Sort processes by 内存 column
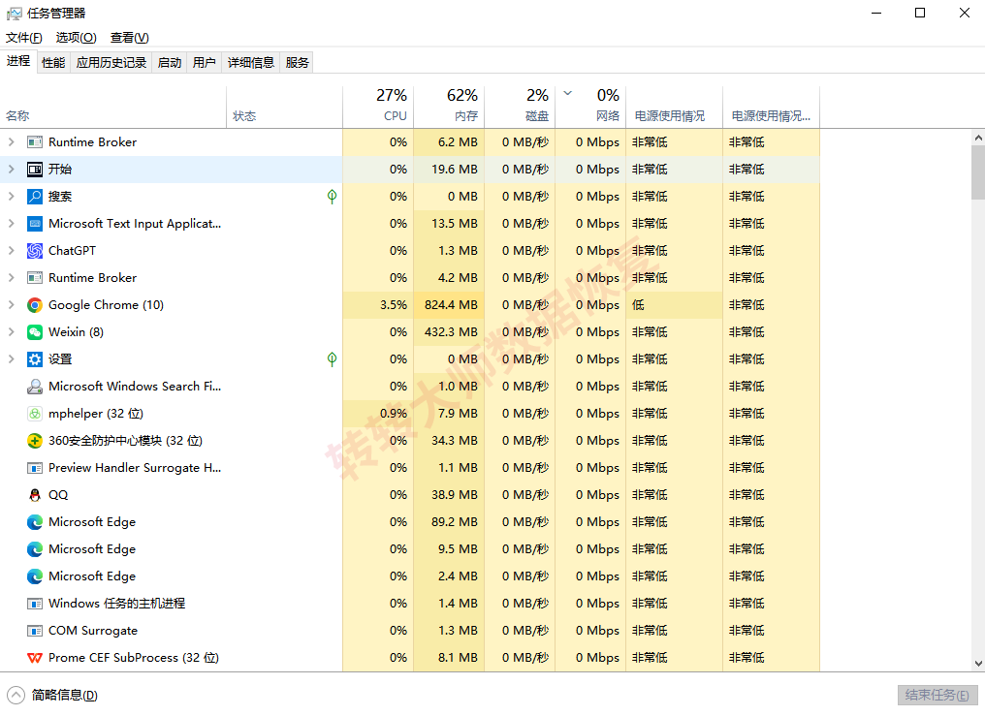985x716 pixels. (449, 107)
